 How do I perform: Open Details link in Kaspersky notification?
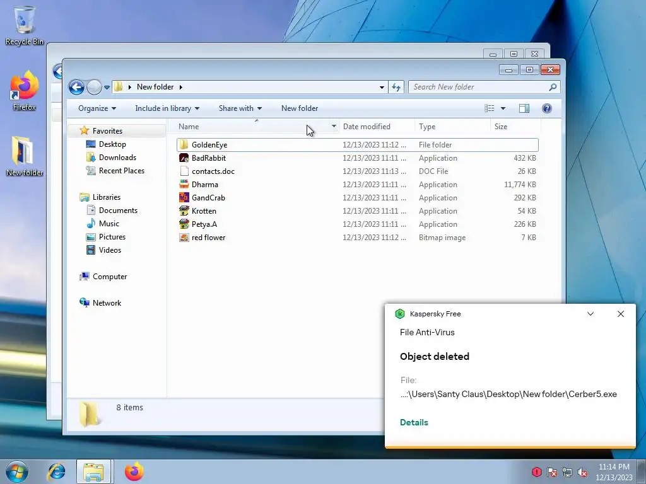pyautogui.click(x=414, y=422)
